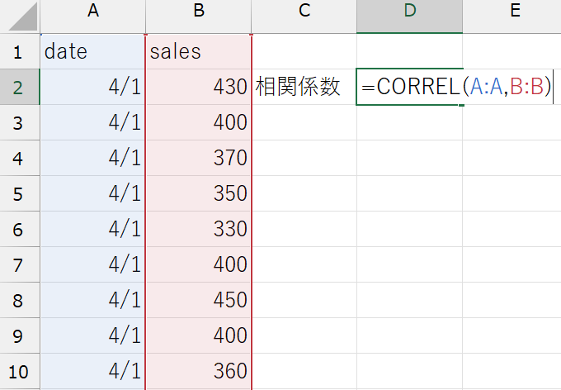Click inside the CORREL formula cell
The image size is (561, 390).
(x=409, y=87)
